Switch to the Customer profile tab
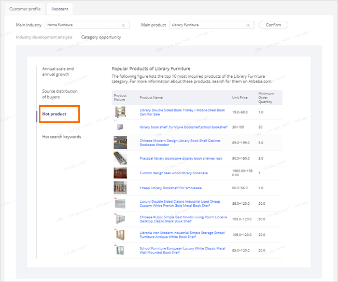The width and height of the screenshot is (338, 282). (x=25, y=9)
